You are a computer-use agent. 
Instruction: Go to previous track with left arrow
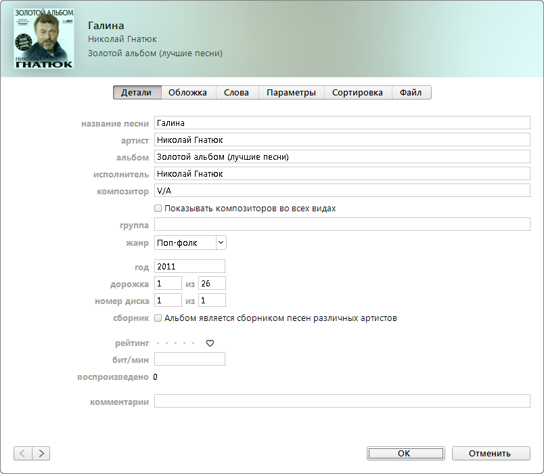[22, 453]
